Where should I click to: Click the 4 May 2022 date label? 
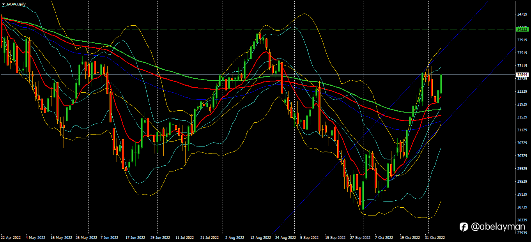tap(35, 237)
